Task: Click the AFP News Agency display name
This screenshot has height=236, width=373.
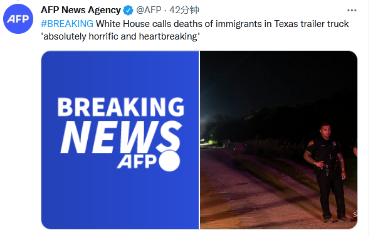Action: [x=81, y=10]
